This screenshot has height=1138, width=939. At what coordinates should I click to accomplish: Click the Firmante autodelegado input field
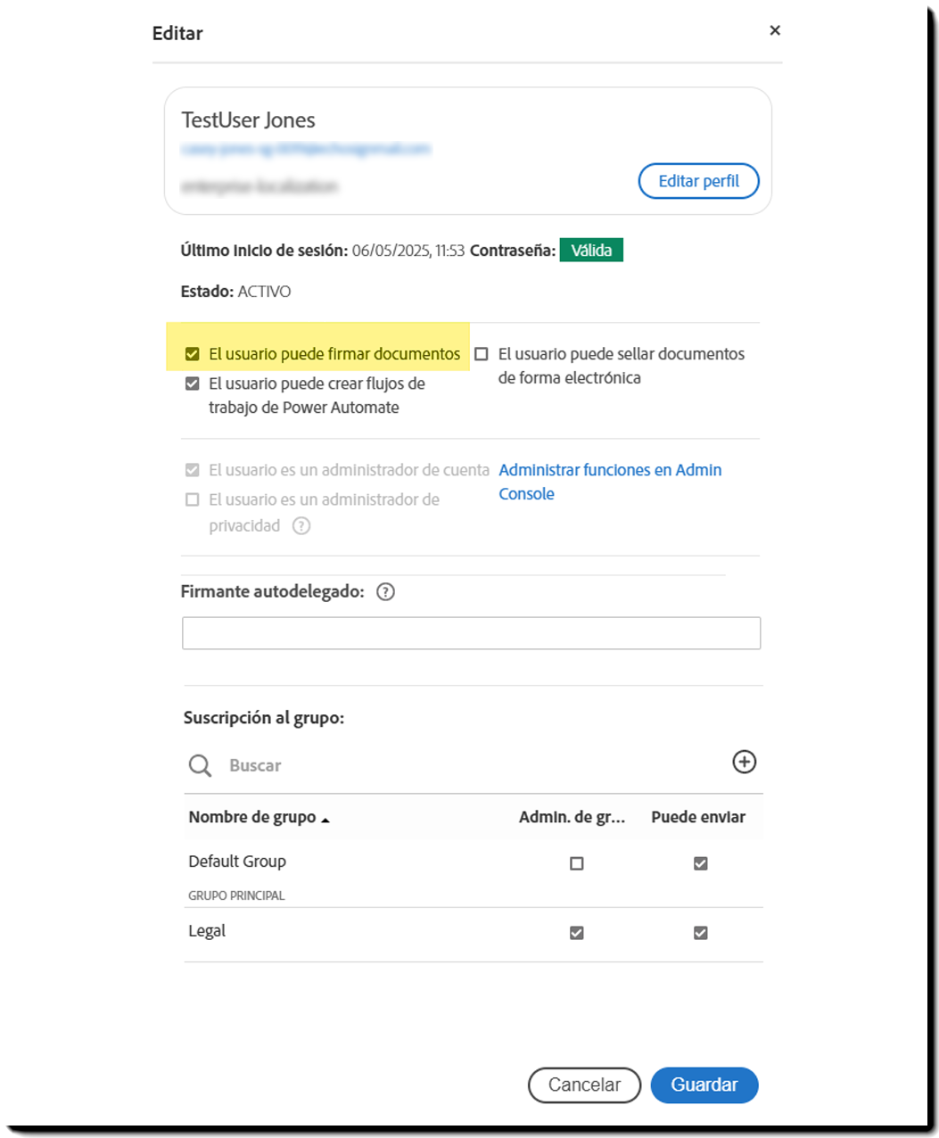[471, 633]
